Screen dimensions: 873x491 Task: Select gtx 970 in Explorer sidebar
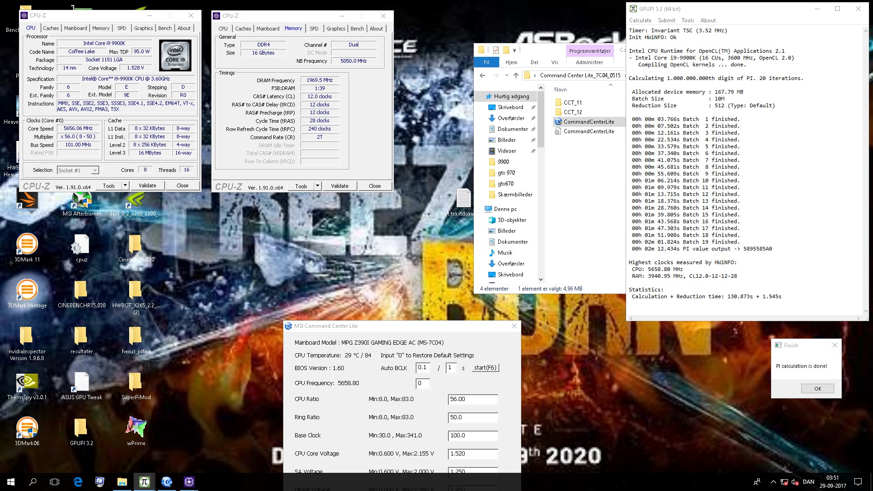pyautogui.click(x=506, y=173)
